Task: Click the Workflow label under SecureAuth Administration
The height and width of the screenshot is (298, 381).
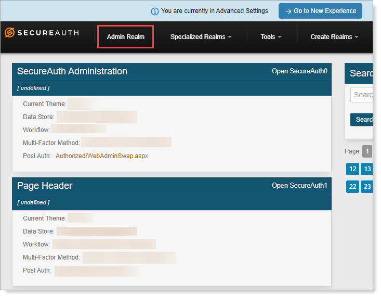Action: (36, 130)
